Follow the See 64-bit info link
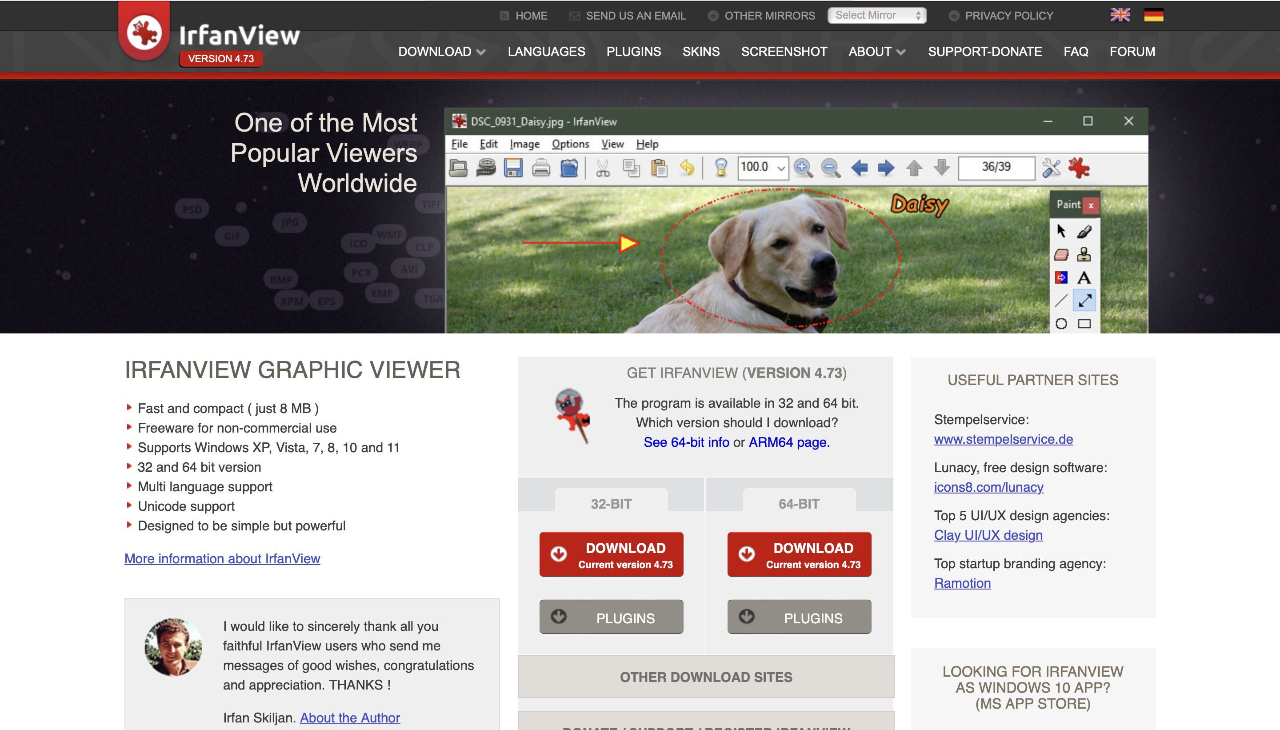Screen dimensions: 1280x730 [x=686, y=442]
